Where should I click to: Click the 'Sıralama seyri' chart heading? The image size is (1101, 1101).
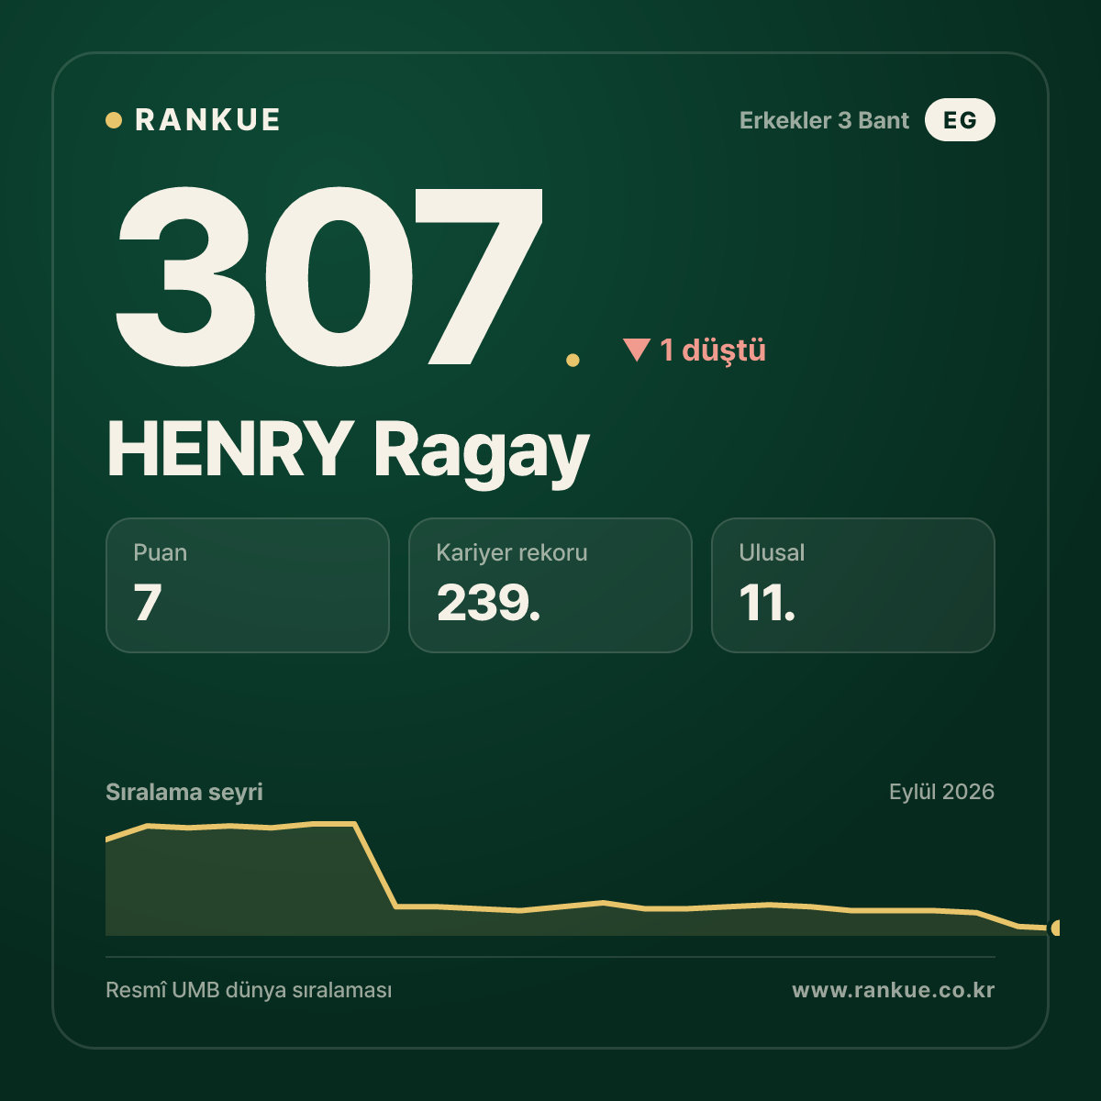click(x=184, y=792)
